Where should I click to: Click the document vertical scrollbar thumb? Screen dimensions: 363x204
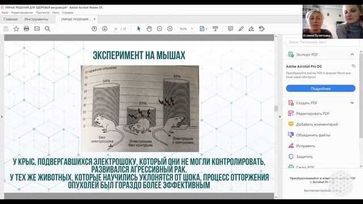pos(276,108)
